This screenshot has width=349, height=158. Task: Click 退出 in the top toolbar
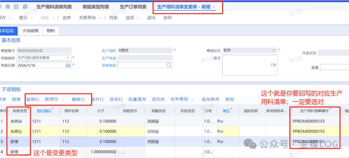(151, 18)
